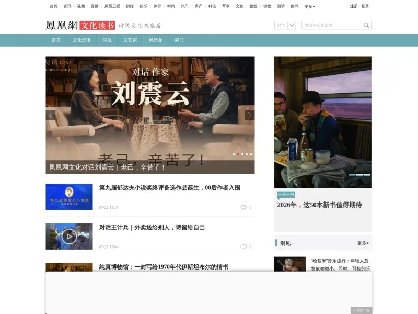
Task: Click the 一日一书 tag label
Action: coord(286,195)
